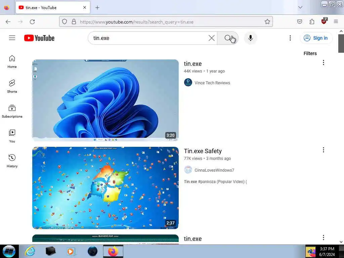Play the Windows 7 logo thumbnail video

pyautogui.click(x=105, y=188)
